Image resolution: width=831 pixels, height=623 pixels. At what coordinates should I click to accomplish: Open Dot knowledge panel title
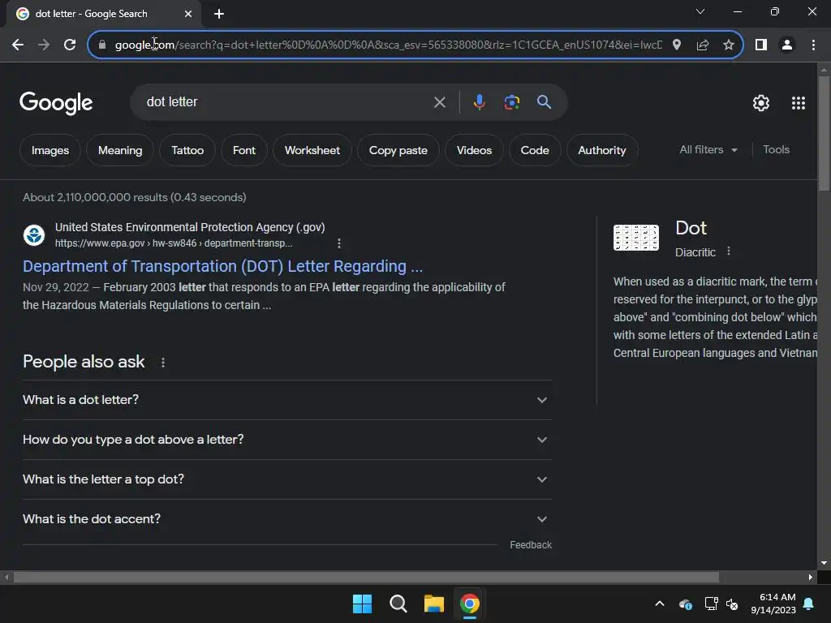(x=691, y=228)
